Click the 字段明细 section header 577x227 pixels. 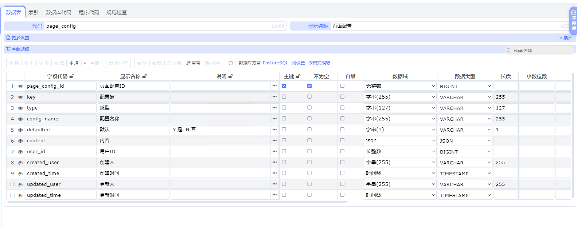(17, 49)
